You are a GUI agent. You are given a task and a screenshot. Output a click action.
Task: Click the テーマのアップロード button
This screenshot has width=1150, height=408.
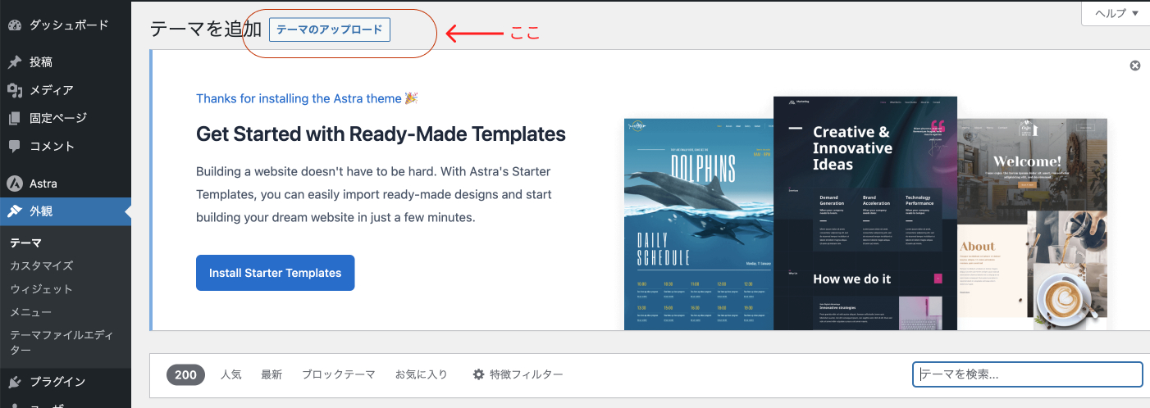329,29
